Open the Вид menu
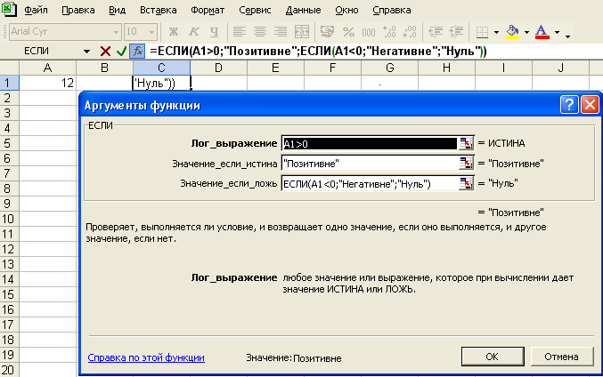The width and height of the screenshot is (603, 377). (x=117, y=10)
